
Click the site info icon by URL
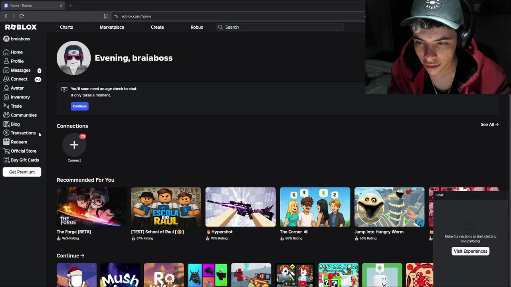116,16
